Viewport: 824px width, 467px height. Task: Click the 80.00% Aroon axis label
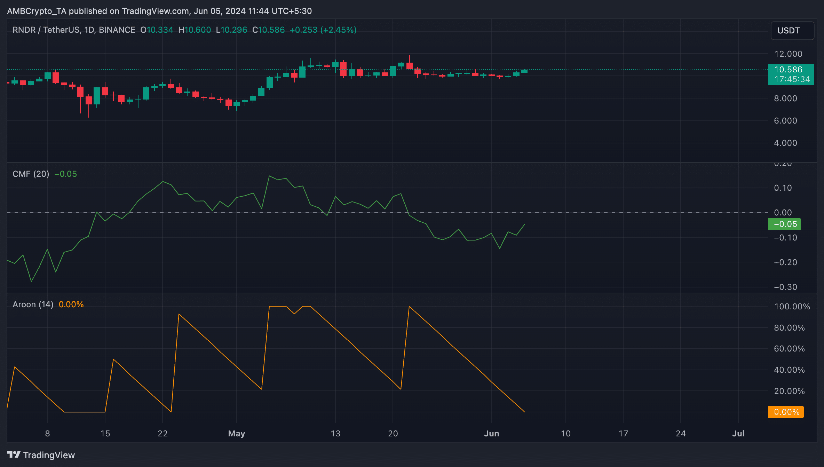pyautogui.click(x=789, y=328)
